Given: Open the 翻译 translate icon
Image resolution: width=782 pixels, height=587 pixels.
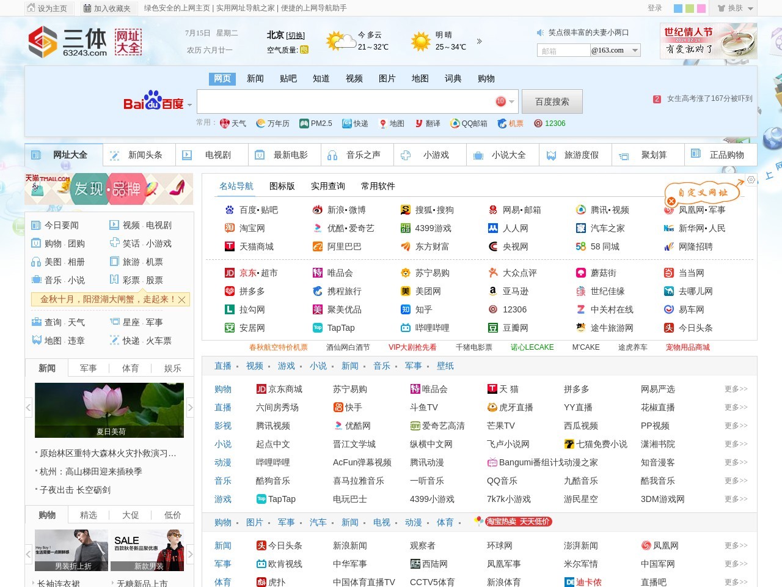Looking at the screenshot, I should coord(419,124).
